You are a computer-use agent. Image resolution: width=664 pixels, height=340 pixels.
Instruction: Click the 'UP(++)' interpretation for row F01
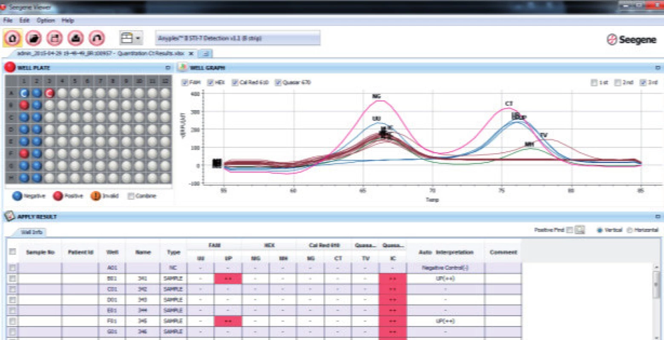point(446,321)
